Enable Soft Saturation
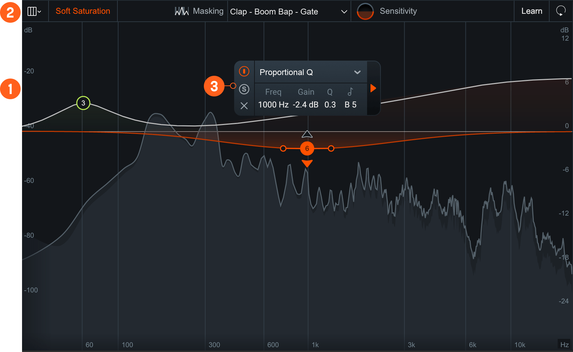 coord(83,11)
